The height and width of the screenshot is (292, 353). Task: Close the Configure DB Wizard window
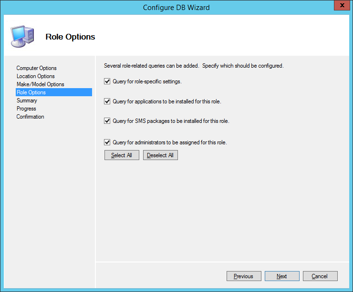tap(339, 6)
